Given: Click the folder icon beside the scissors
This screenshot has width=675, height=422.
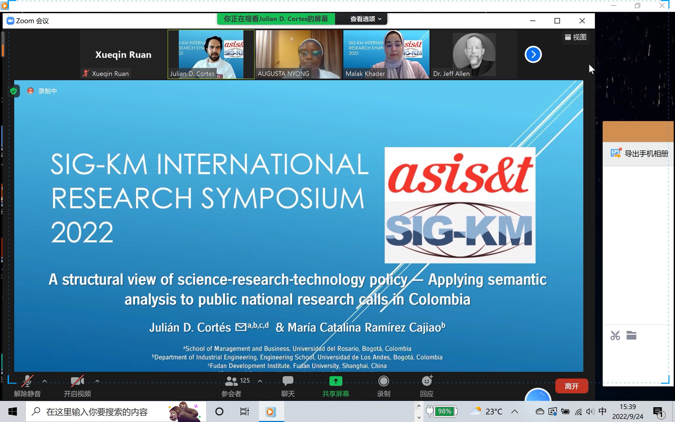Looking at the screenshot, I should point(631,335).
